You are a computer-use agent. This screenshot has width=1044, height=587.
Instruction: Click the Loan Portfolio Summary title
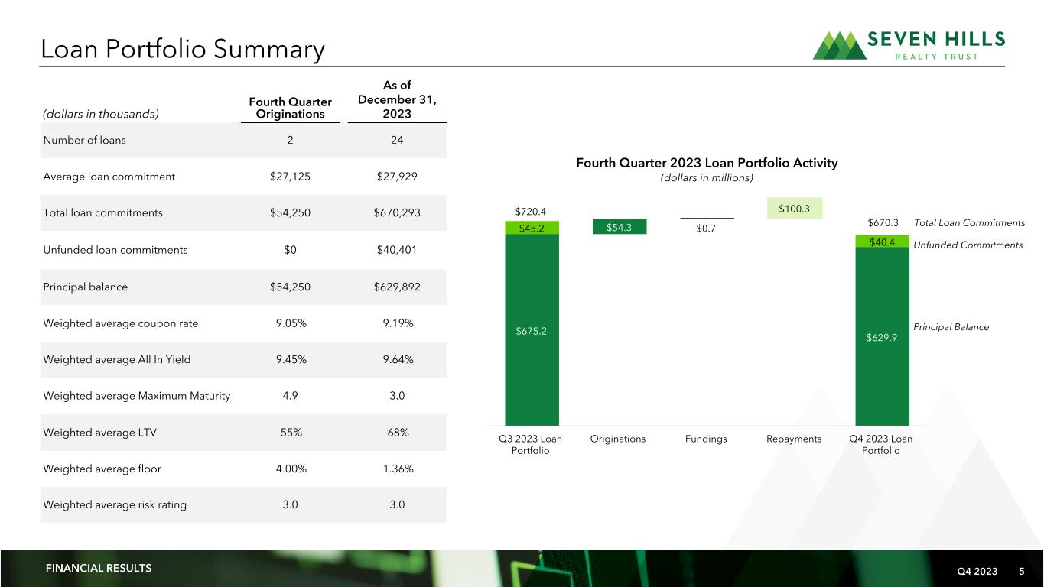pyautogui.click(x=183, y=50)
